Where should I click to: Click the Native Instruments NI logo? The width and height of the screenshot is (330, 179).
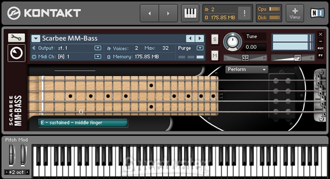pyautogui.click(x=317, y=13)
